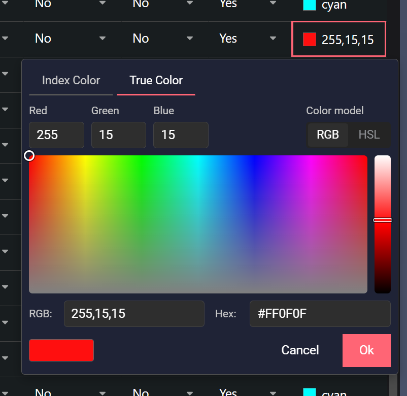Viewport: 407px width, 396px height.
Task: Select the RGB color model
Action: click(x=328, y=135)
